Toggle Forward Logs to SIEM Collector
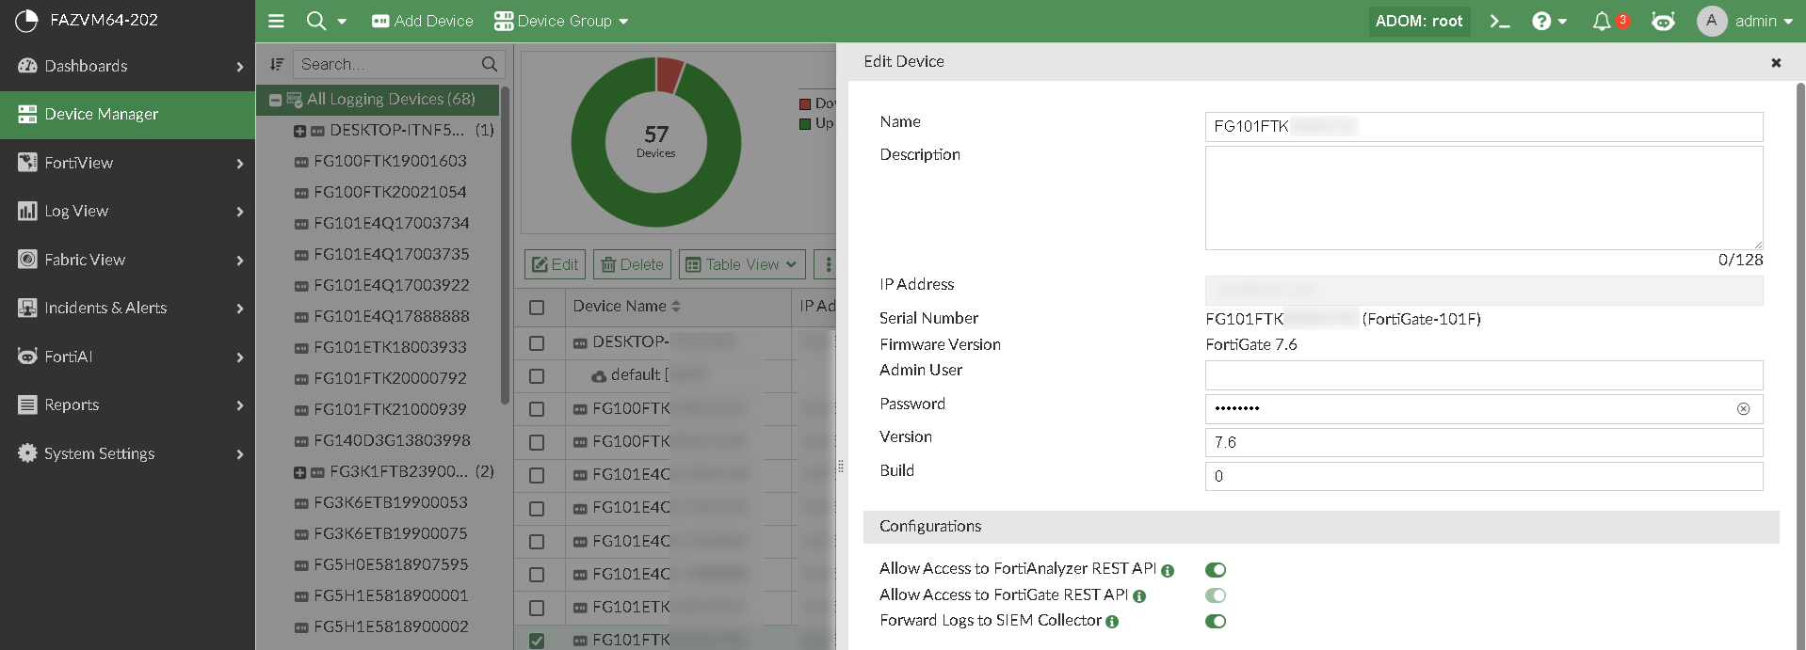Viewport: 1806px width, 650px height. click(1216, 621)
